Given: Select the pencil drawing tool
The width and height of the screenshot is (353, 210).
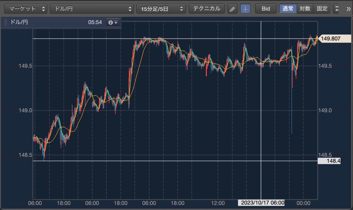Looking at the screenshot, I should (x=232, y=9).
